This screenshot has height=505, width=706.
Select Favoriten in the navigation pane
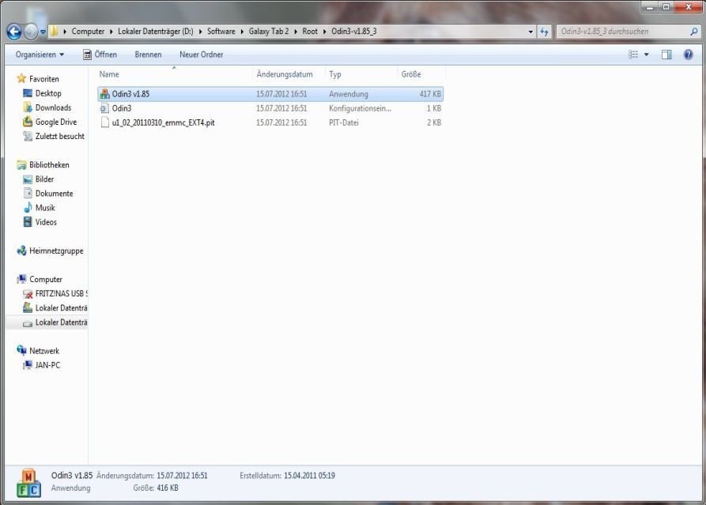tap(43, 79)
